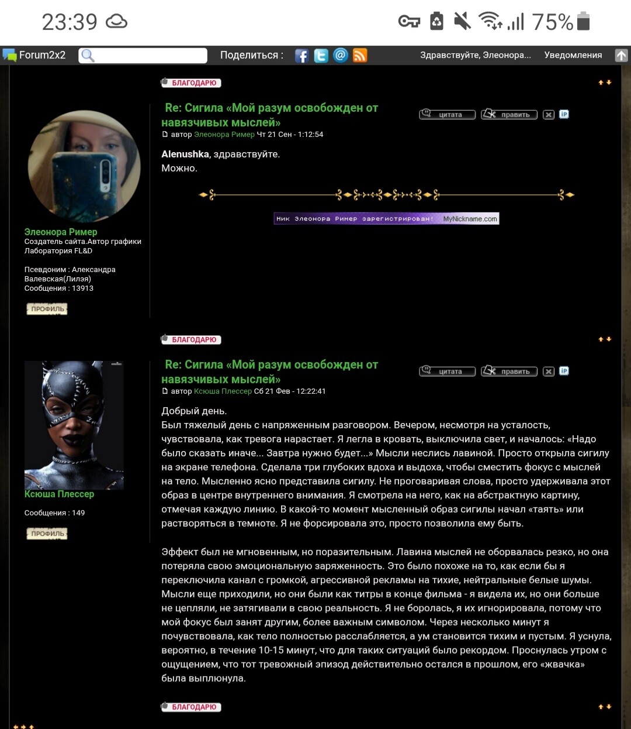This screenshot has height=729, width=631.
Task: Click the permalink page icon beside автор
Action: (165, 134)
